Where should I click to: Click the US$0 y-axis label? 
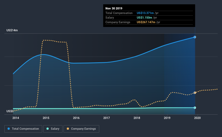point(10,111)
